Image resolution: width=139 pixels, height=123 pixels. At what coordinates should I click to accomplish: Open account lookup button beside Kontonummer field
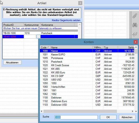(38, 37)
